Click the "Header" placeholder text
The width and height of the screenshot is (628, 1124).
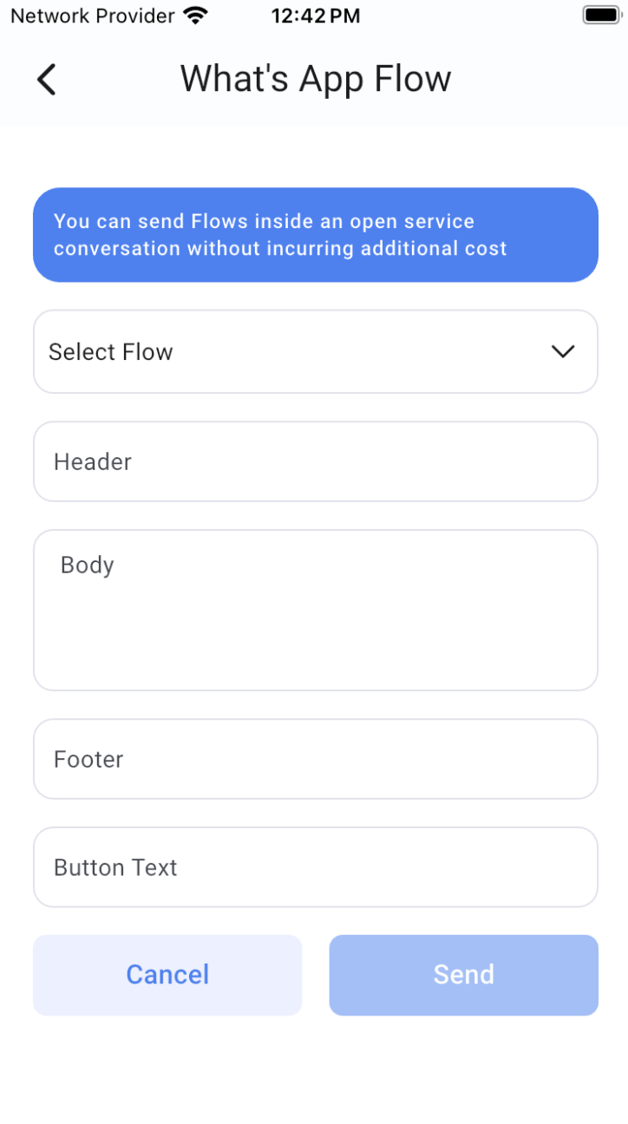pos(93,462)
